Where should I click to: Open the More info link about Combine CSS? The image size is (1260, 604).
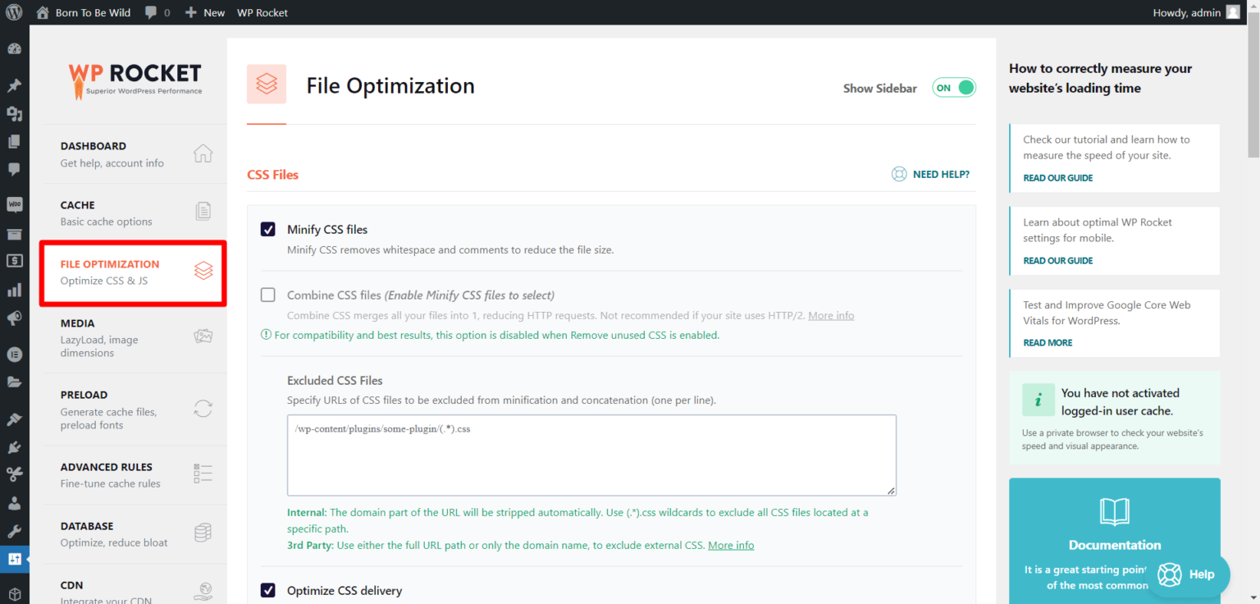click(831, 314)
